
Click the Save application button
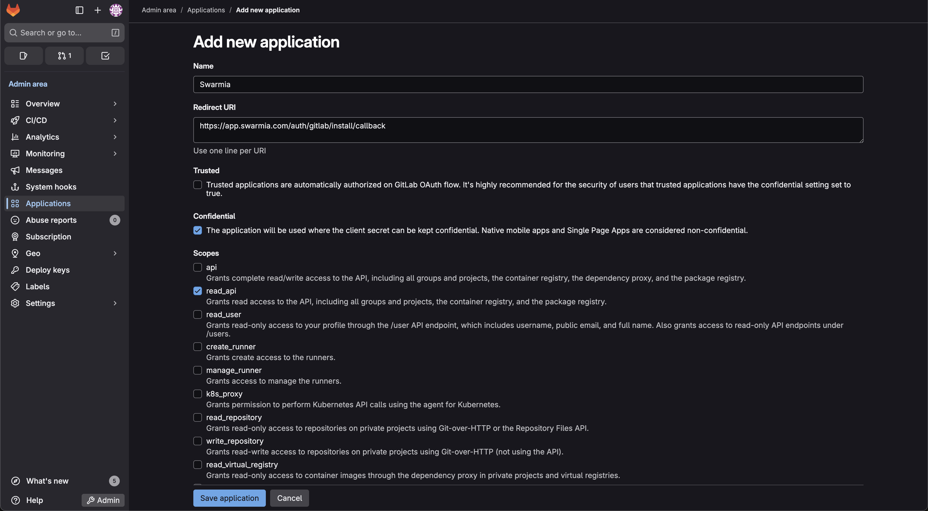(229, 498)
